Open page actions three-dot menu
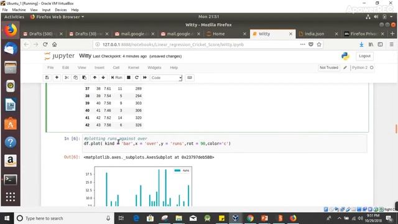 pos(303,44)
